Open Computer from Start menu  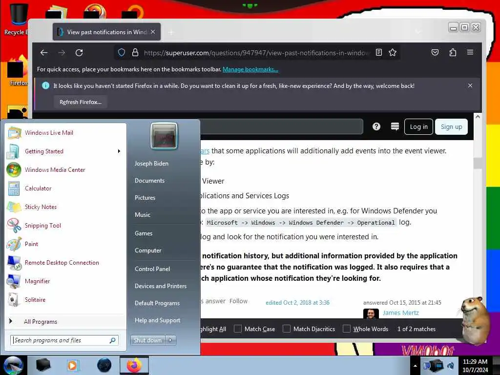tap(148, 250)
